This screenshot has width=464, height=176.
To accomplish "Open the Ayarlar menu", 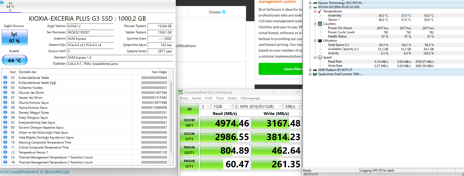I will coord(196,98).
